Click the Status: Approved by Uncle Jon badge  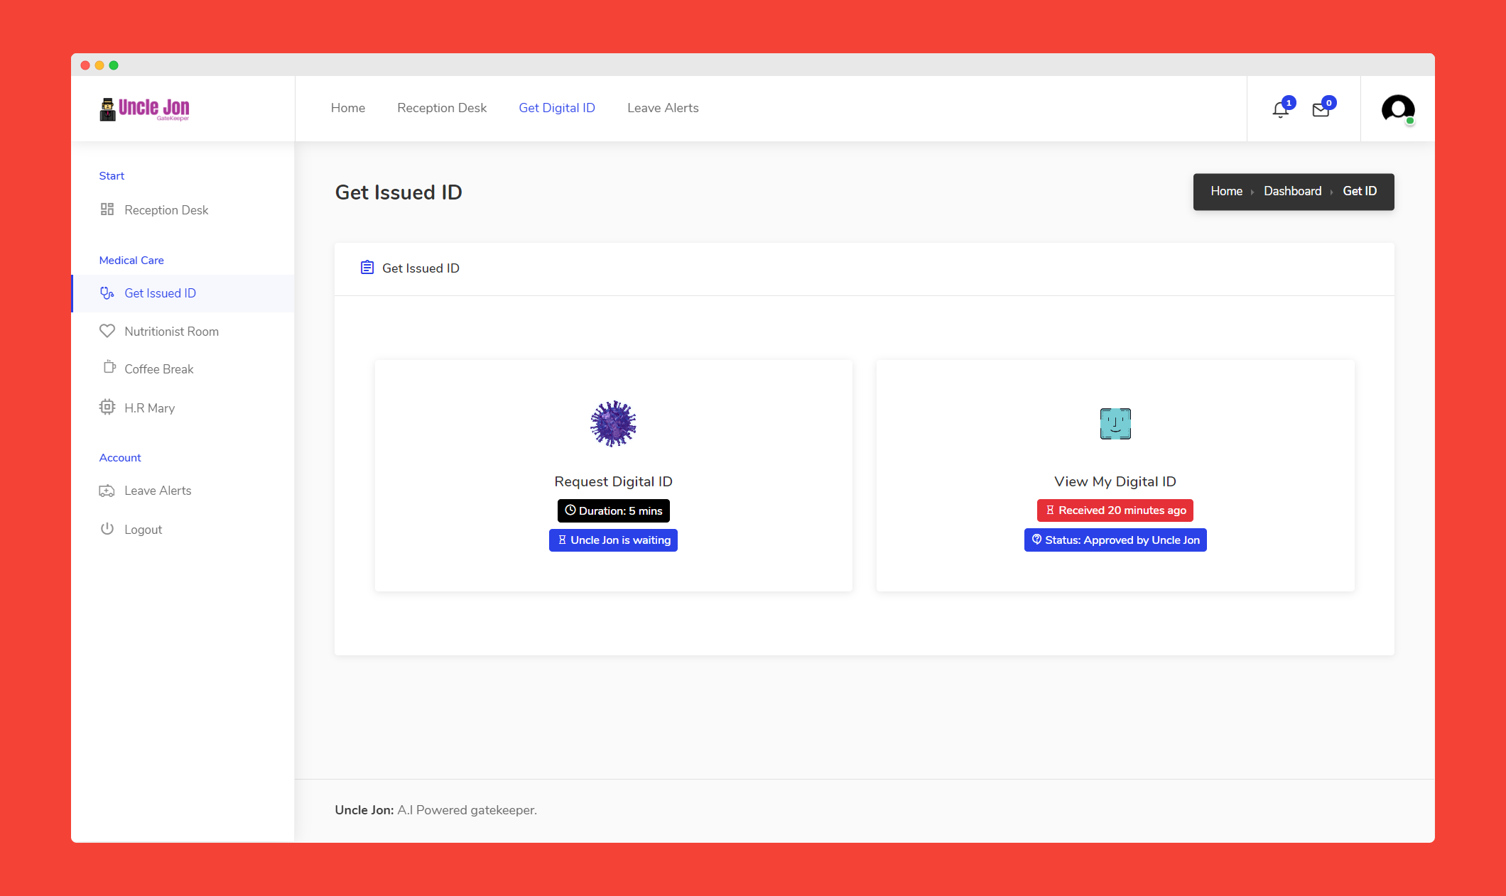1115,540
